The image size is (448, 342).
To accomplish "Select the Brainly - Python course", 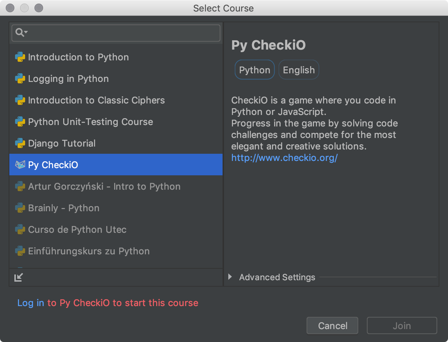I will tap(116, 208).
